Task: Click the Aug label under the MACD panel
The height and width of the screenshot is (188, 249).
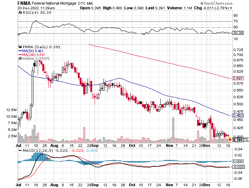Action: 54,185
